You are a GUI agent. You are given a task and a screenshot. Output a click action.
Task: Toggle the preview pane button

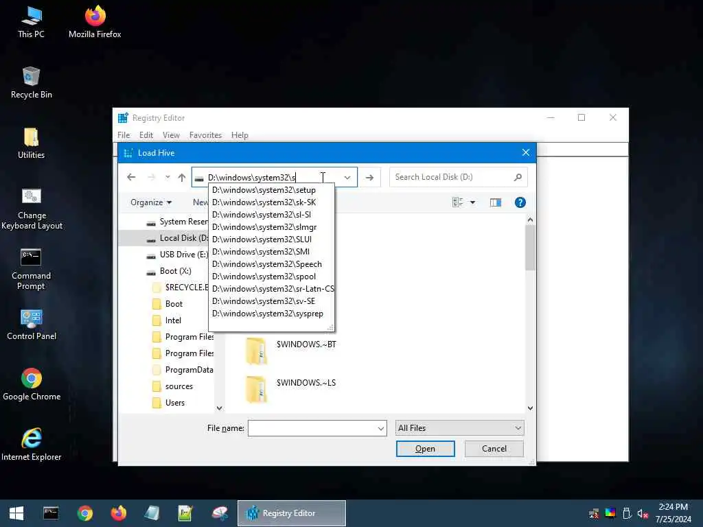496,202
